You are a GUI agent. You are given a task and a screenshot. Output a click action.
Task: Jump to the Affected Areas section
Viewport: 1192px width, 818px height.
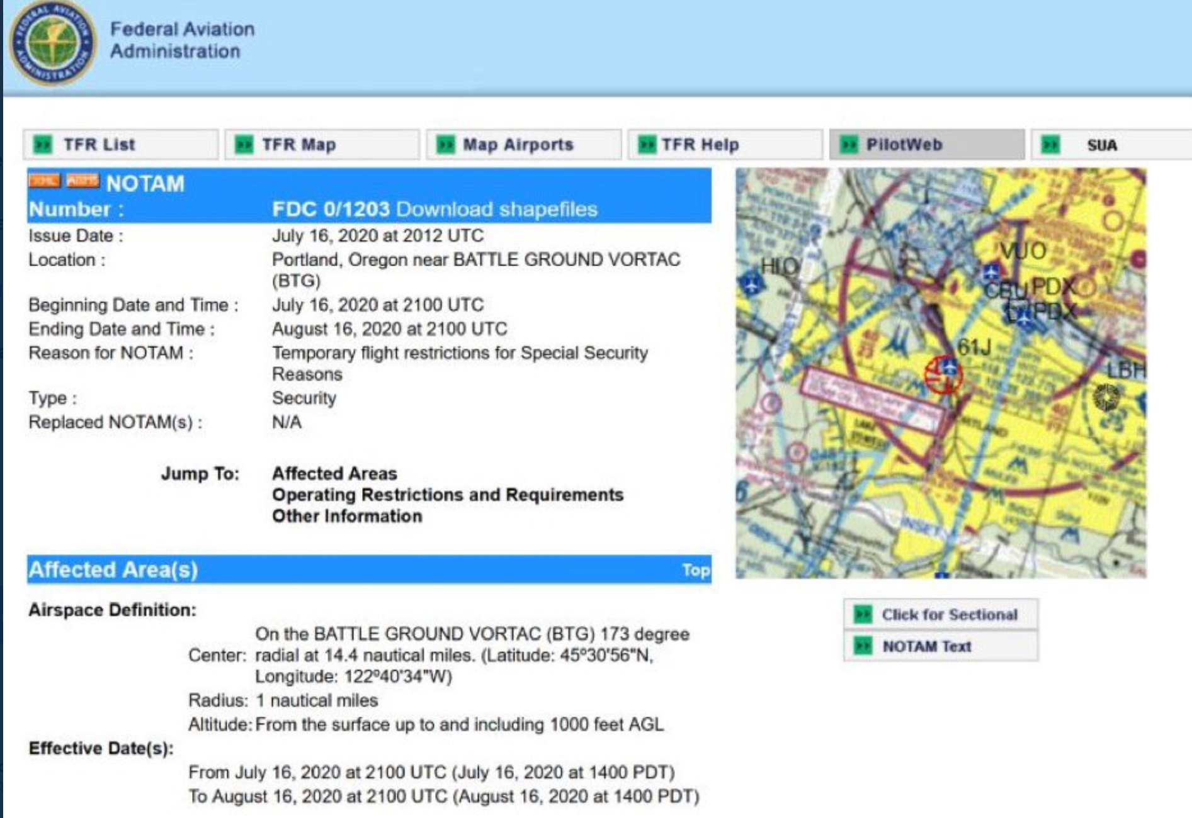point(334,473)
